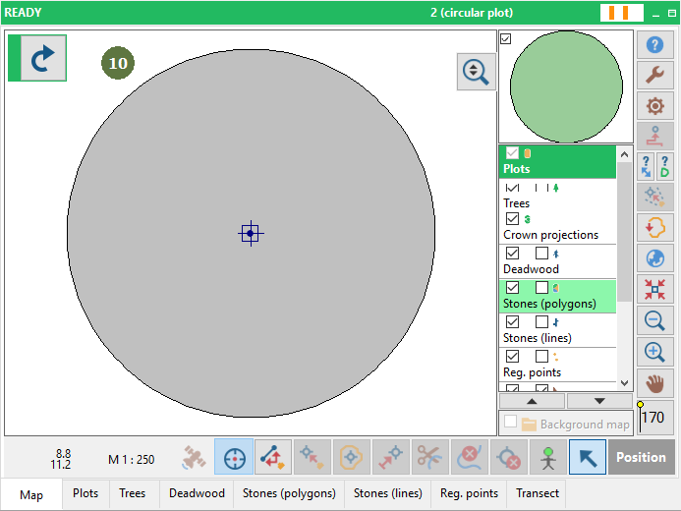Open the gear settings button
The image size is (681, 511).
[654, 106]
